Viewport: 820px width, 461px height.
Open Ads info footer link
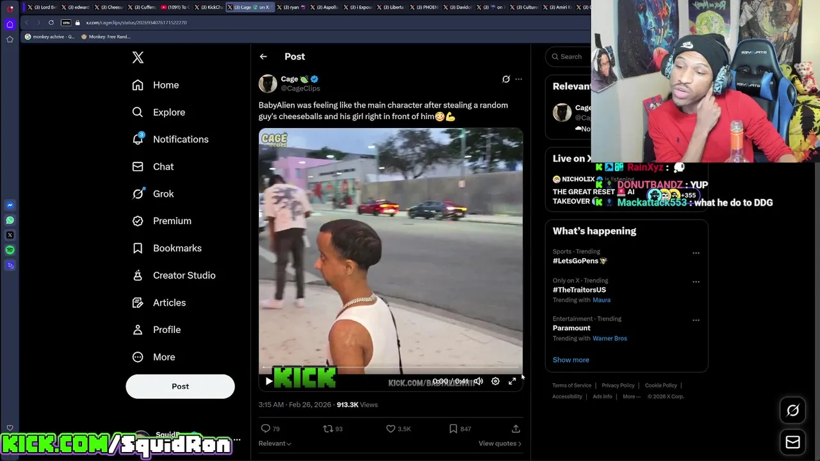coord(602,396)
